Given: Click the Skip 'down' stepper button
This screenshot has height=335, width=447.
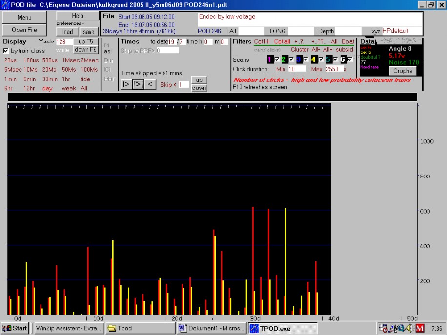Looking at the screenshot, I should (199, 88).
